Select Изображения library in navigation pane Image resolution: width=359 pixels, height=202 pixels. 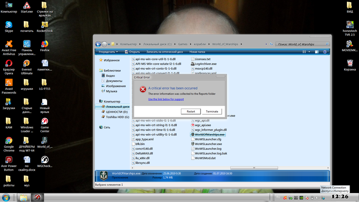click(114, 86)
